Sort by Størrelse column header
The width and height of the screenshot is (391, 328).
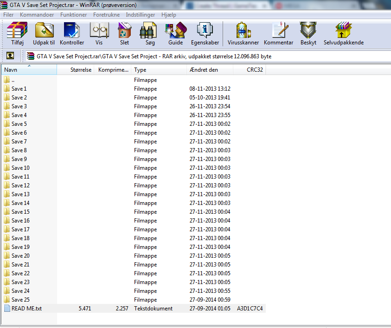[x=76, y=70]
